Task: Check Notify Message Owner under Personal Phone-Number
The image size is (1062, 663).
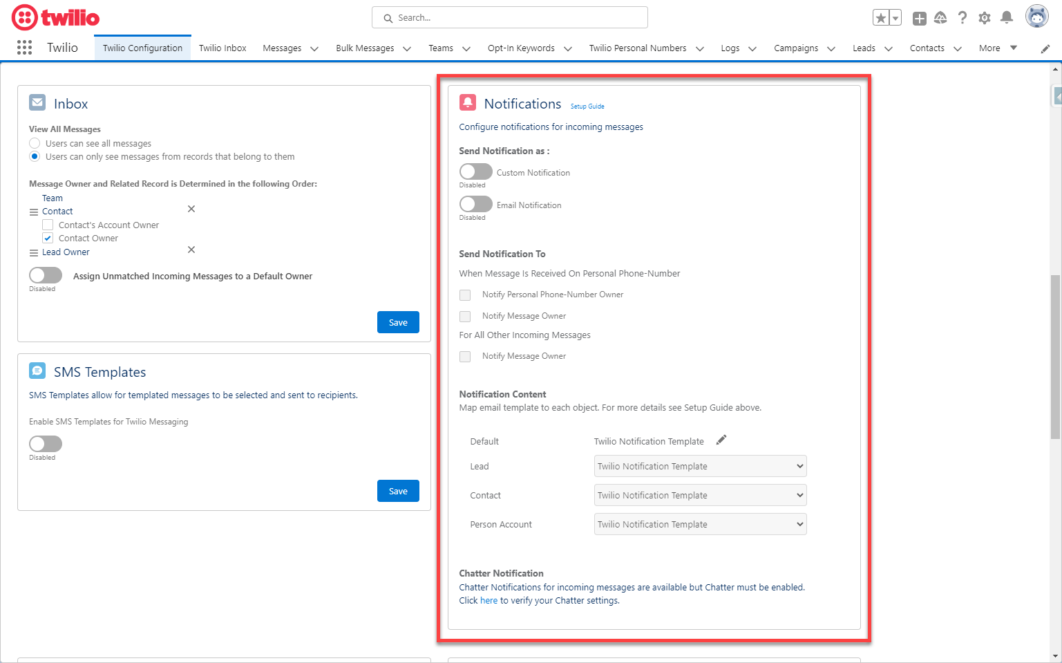Action: [465, 317]
